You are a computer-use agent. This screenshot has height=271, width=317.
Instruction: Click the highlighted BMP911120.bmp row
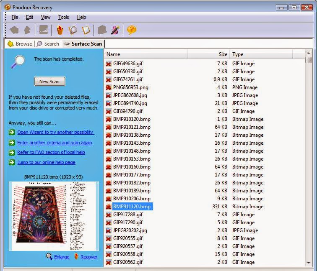[133, 207]
